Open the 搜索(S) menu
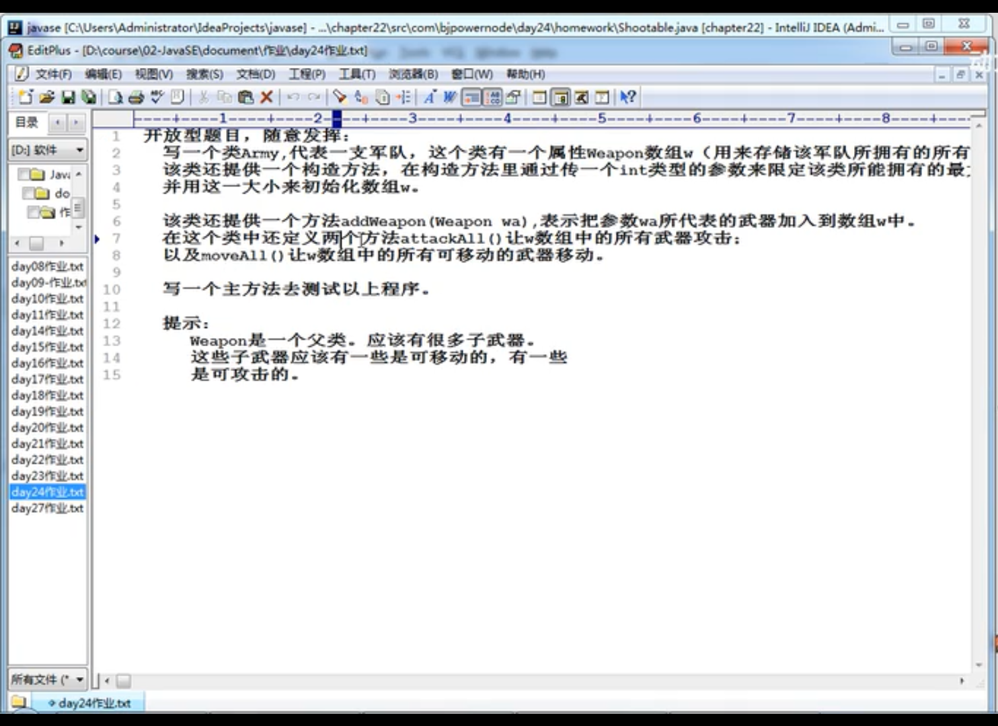The image size is (998, 726). click(x=204, y=74)
